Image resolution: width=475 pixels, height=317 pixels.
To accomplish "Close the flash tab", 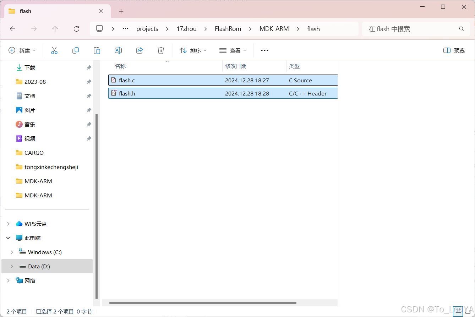I will [101, 11].
